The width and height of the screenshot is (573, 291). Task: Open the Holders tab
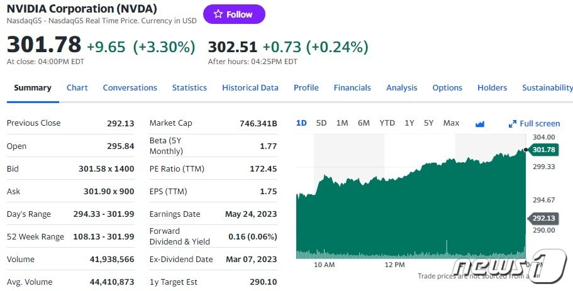point(492,88)
